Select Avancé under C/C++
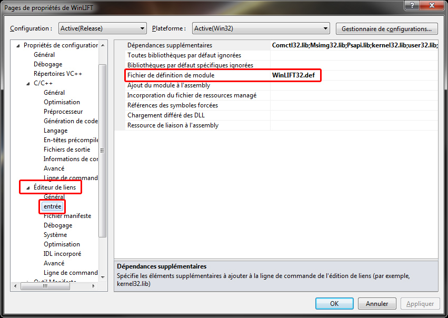 coord(54,168)
